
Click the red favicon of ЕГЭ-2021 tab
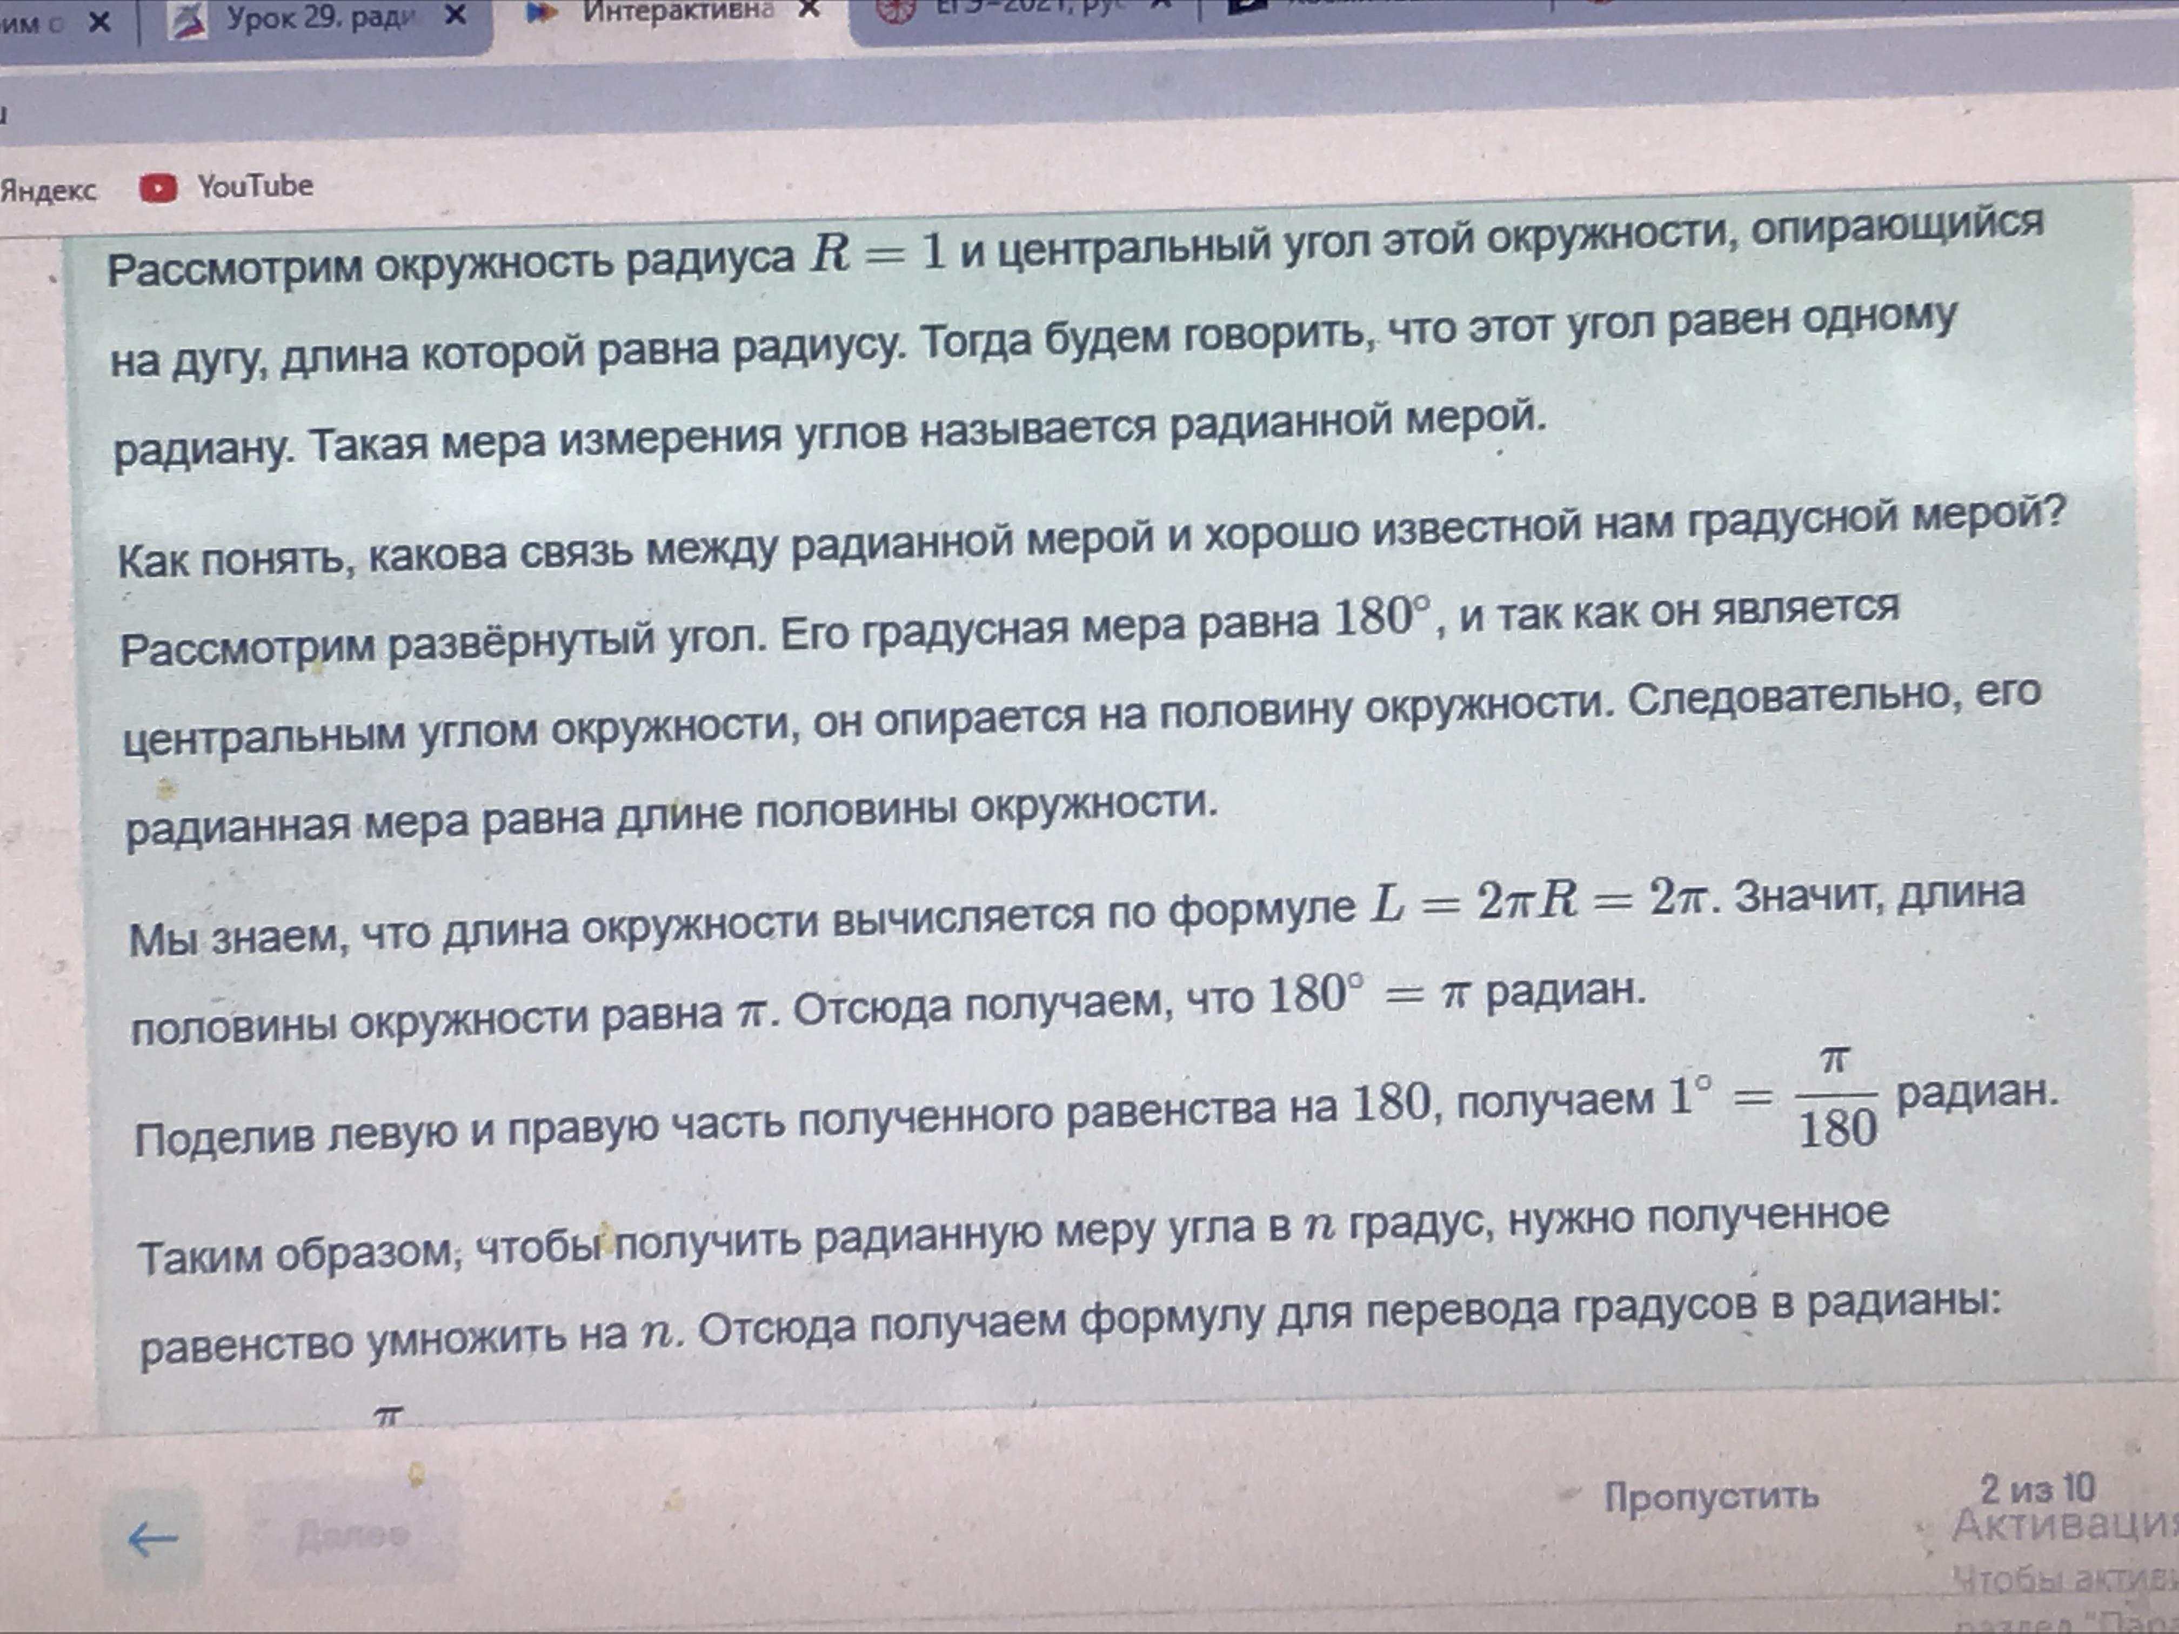pos(895,9)
